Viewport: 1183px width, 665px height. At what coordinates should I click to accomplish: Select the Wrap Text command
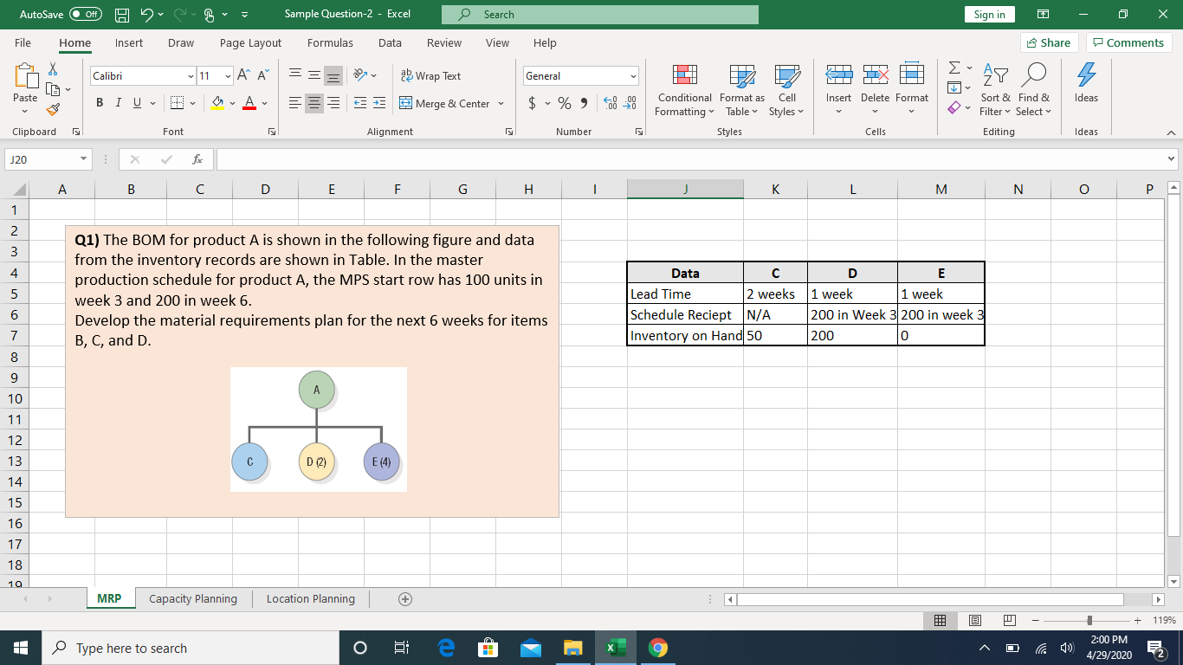click(430, 75)
